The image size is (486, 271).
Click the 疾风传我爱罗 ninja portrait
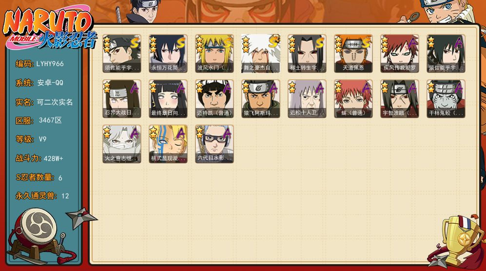pyautogui.click(x=400, y=54)
